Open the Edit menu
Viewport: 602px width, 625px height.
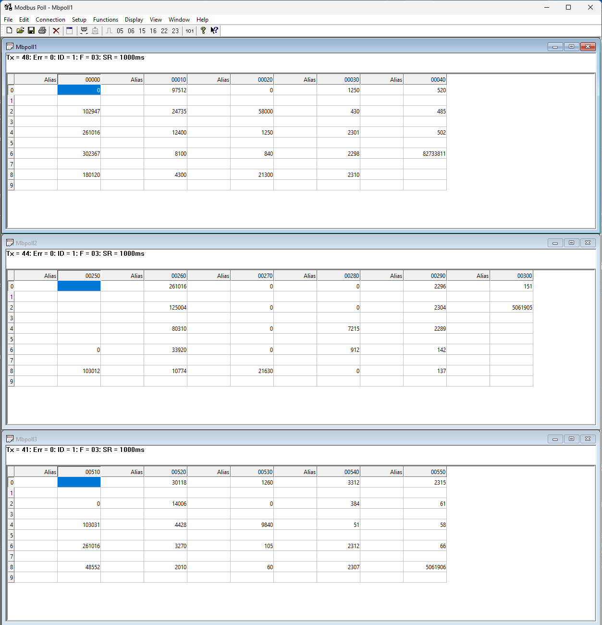click(x=24, y=20)
